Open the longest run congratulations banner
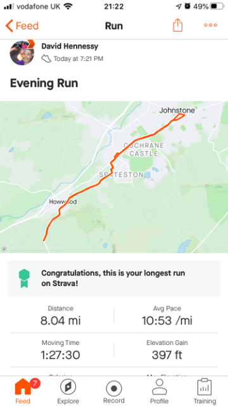This screenshot has width=228, height=406. tap(114, 278)
